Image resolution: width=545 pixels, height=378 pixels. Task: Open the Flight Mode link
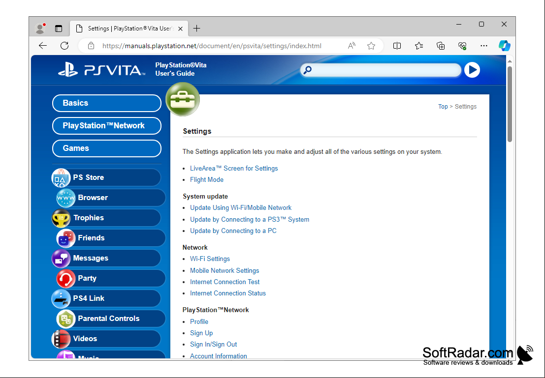[207, 180]
